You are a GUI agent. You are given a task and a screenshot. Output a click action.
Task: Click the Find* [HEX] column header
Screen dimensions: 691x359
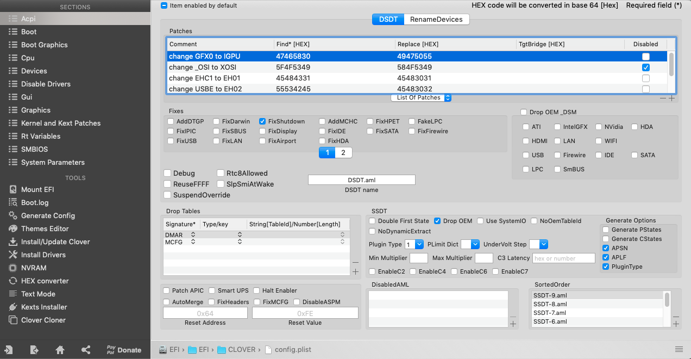tap(334, 44)
